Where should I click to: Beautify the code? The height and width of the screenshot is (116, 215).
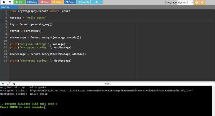coord(83,2)
